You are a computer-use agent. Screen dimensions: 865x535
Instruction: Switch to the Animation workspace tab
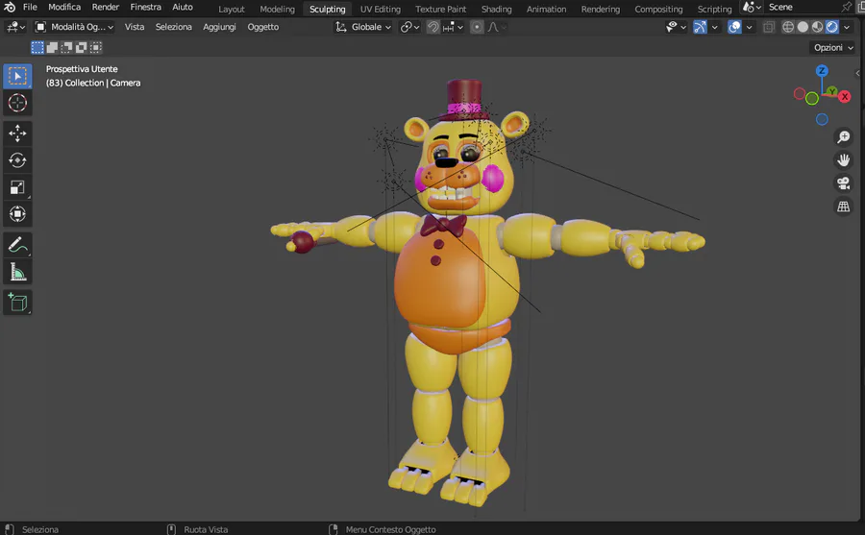click(x=546, y=10)
